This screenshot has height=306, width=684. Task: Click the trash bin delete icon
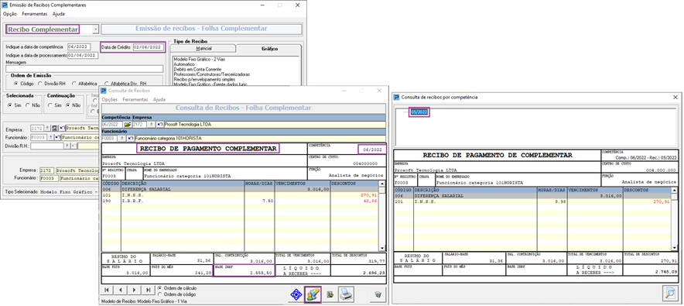[378, 294]
